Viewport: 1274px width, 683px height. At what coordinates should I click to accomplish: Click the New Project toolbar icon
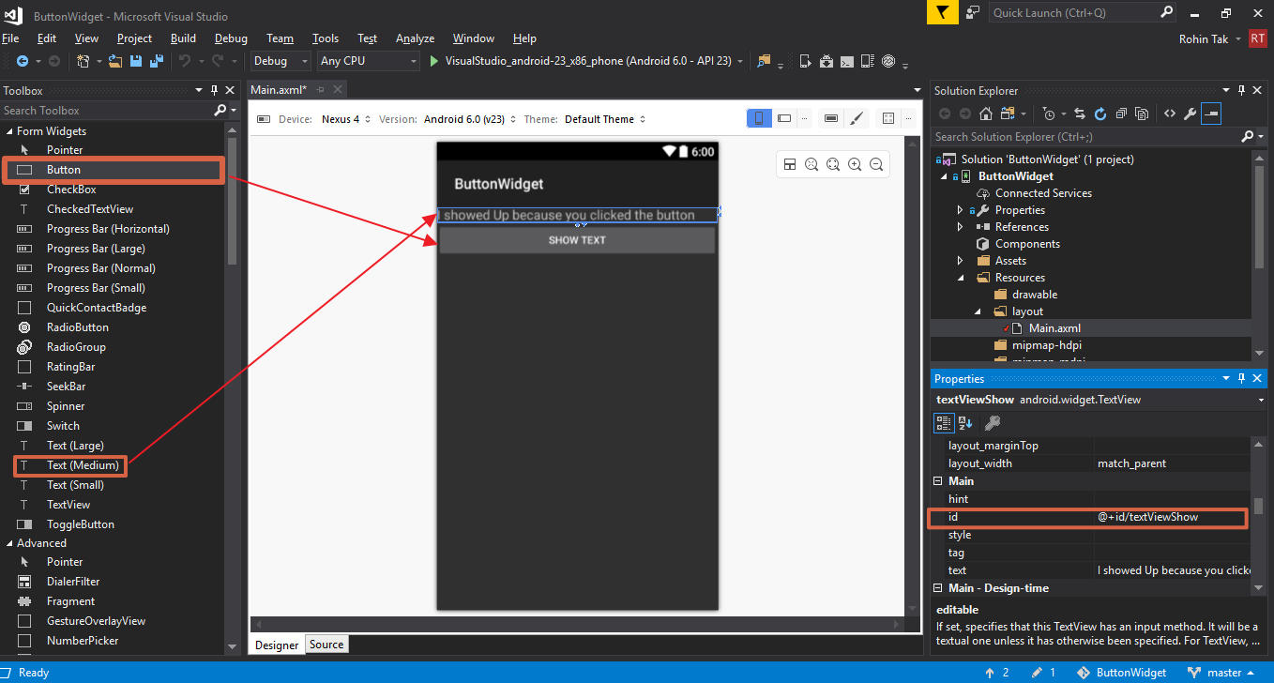[83, 61]
